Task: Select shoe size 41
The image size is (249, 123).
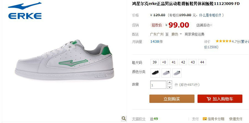Action: tap(173, 62)
